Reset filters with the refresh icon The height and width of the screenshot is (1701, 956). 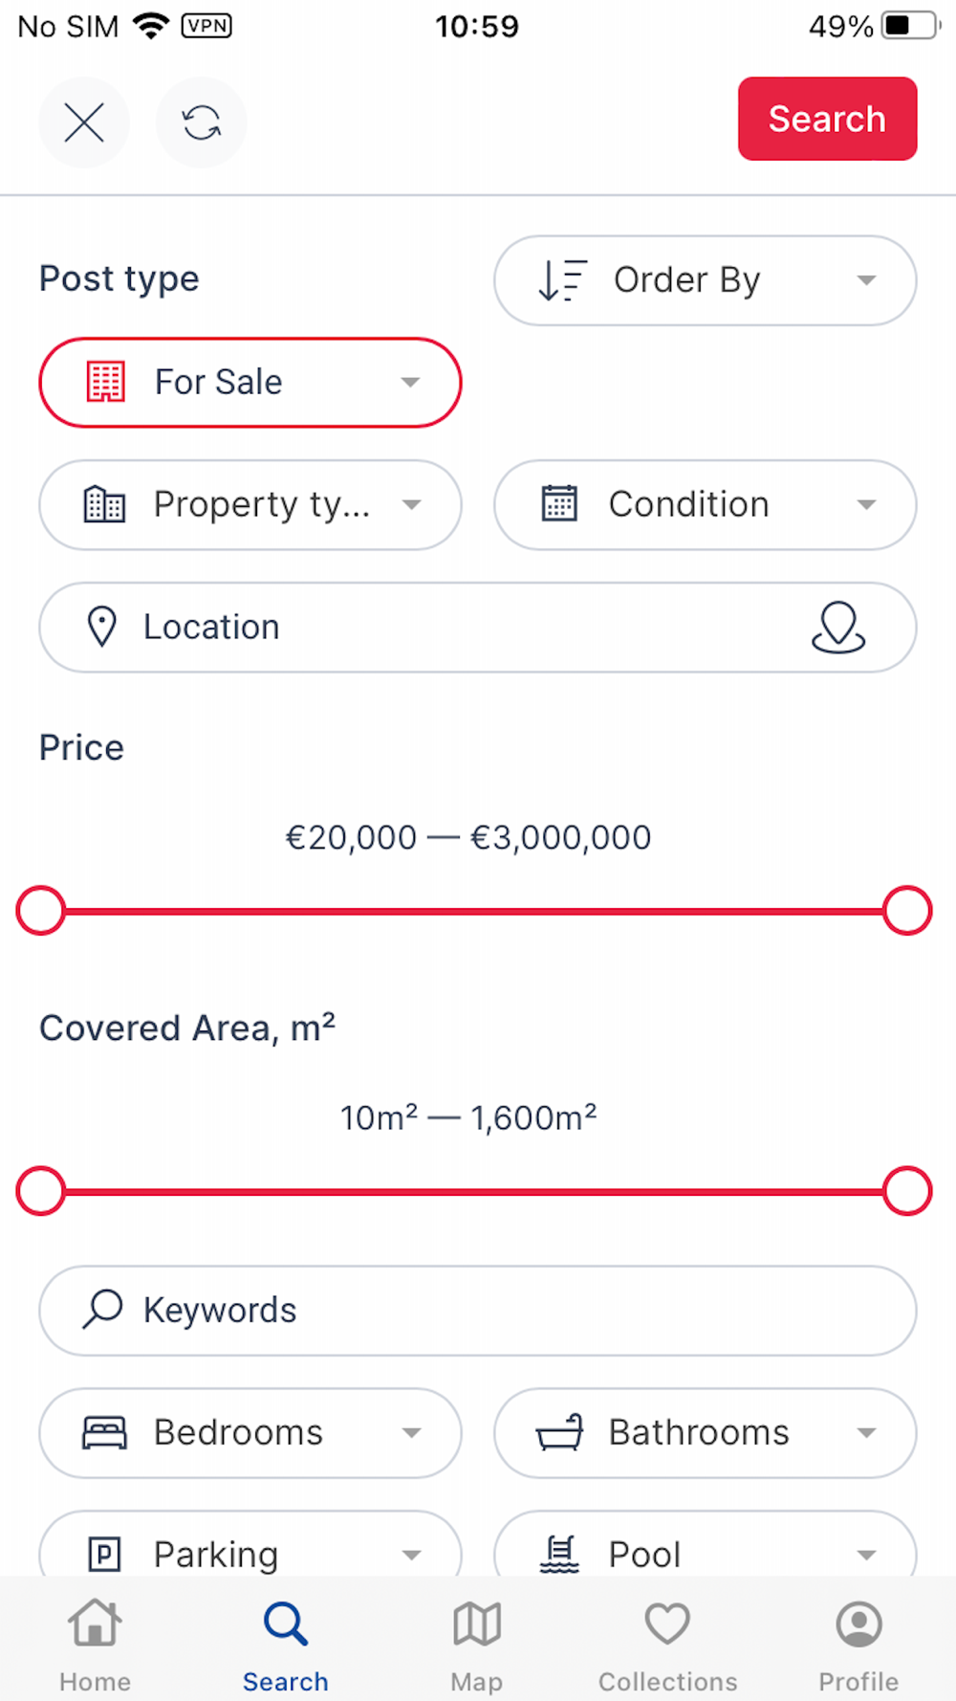pos(201,122)
